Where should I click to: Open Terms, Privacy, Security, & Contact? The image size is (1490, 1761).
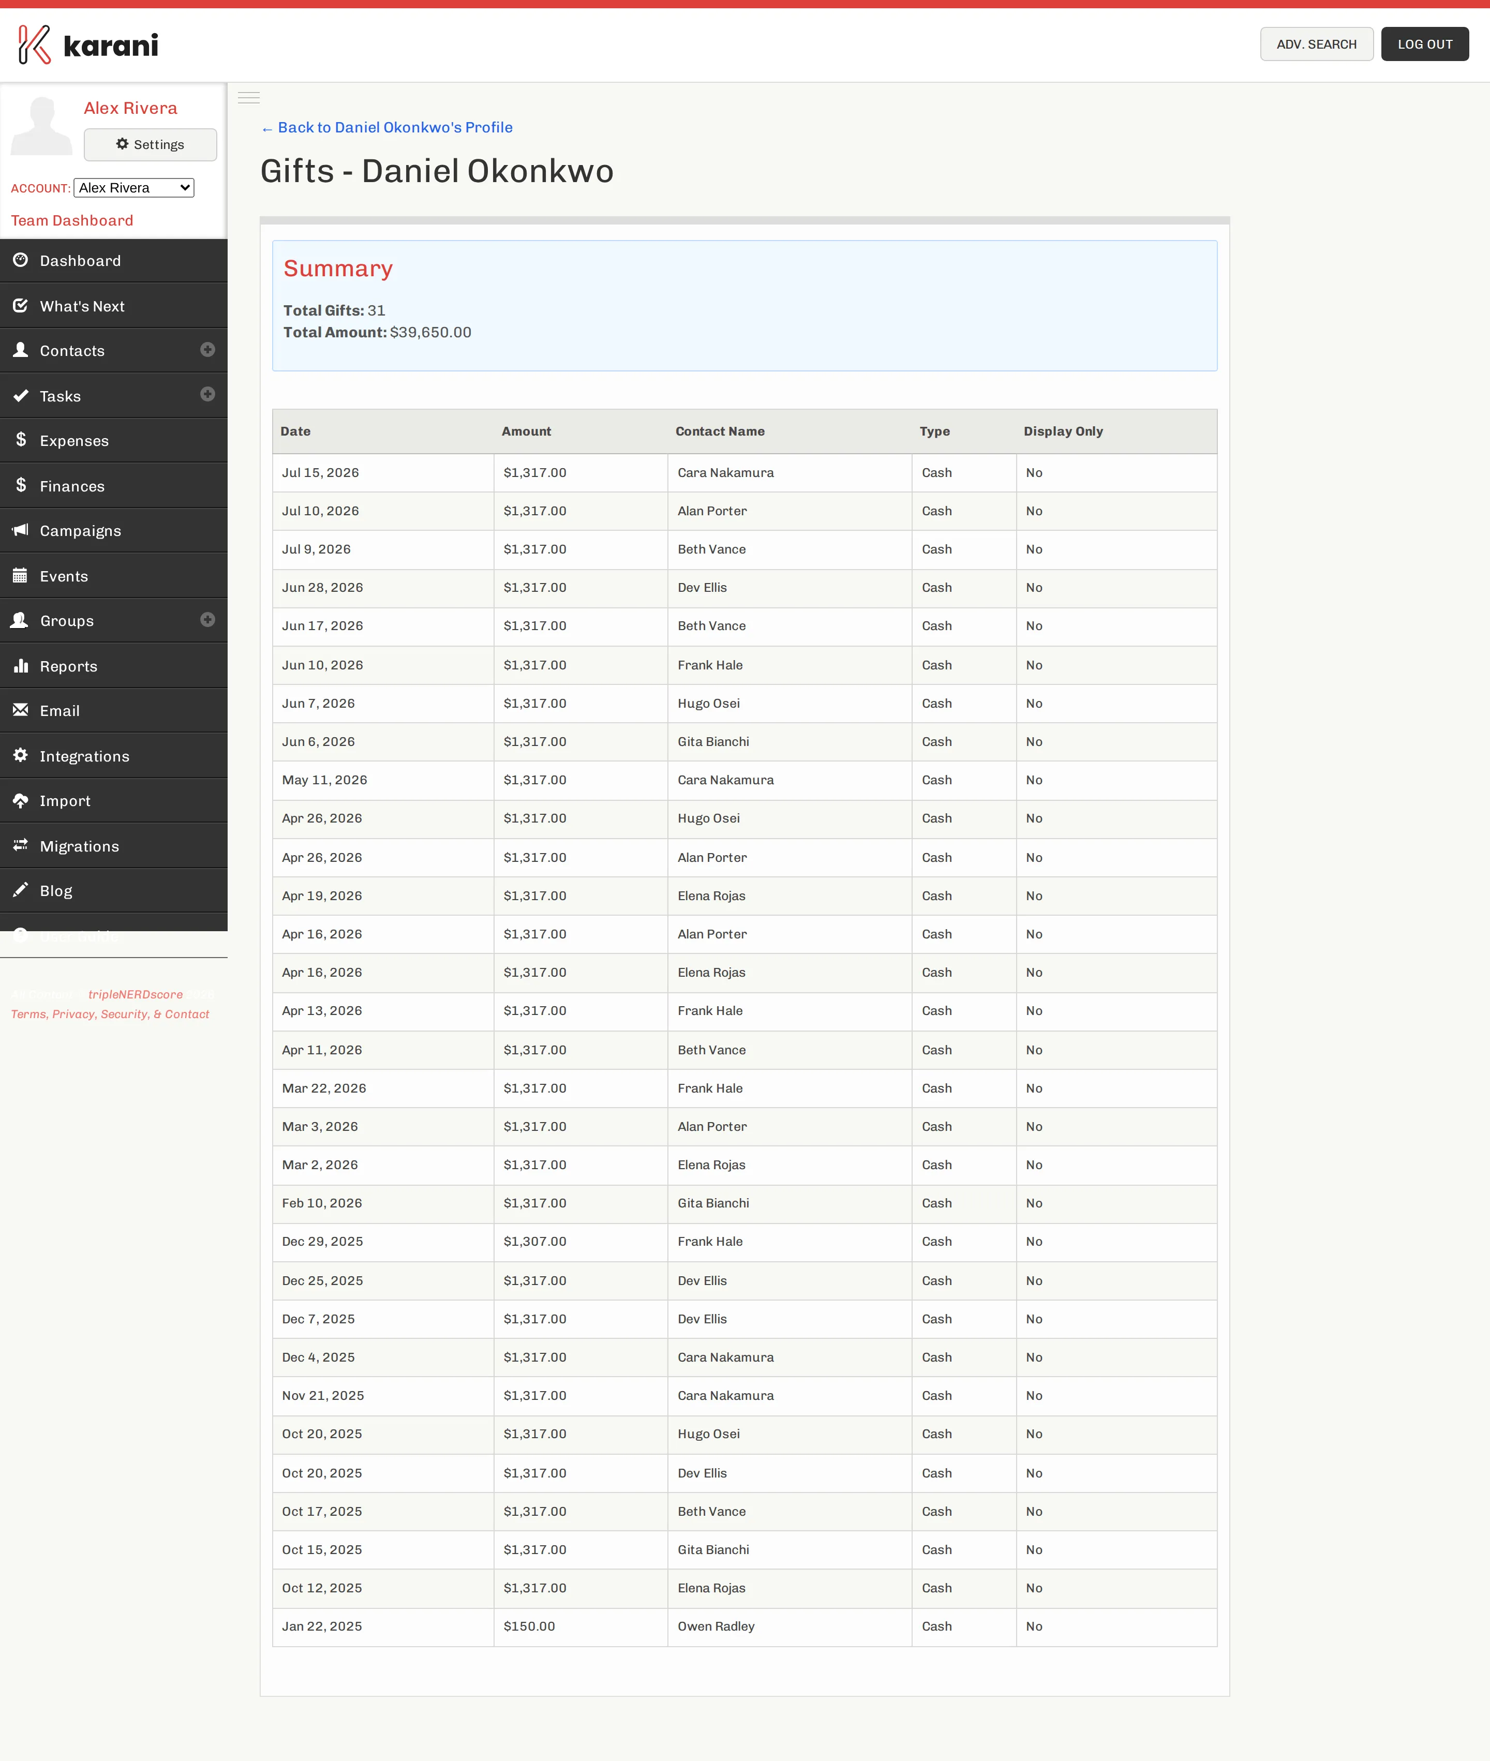click(x=110, y=1013)
